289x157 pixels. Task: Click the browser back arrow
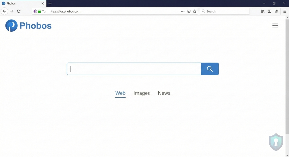click(x=4, y=11)
